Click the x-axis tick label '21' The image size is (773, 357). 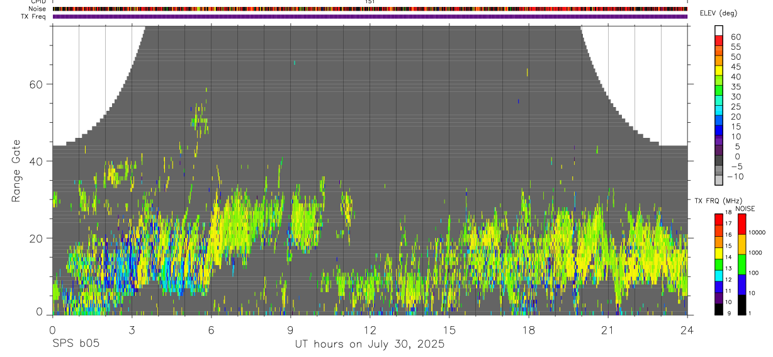coord(608,329)
